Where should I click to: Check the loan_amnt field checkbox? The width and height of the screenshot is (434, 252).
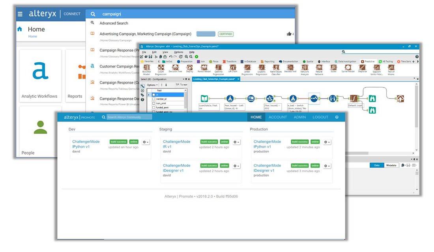153,103
